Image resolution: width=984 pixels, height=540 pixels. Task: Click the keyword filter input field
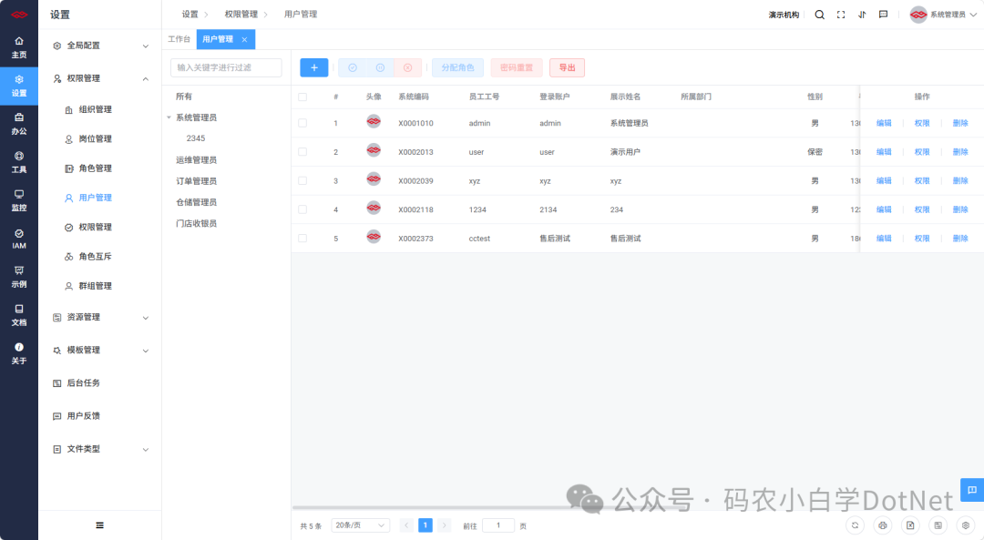[x=226, y=67]
